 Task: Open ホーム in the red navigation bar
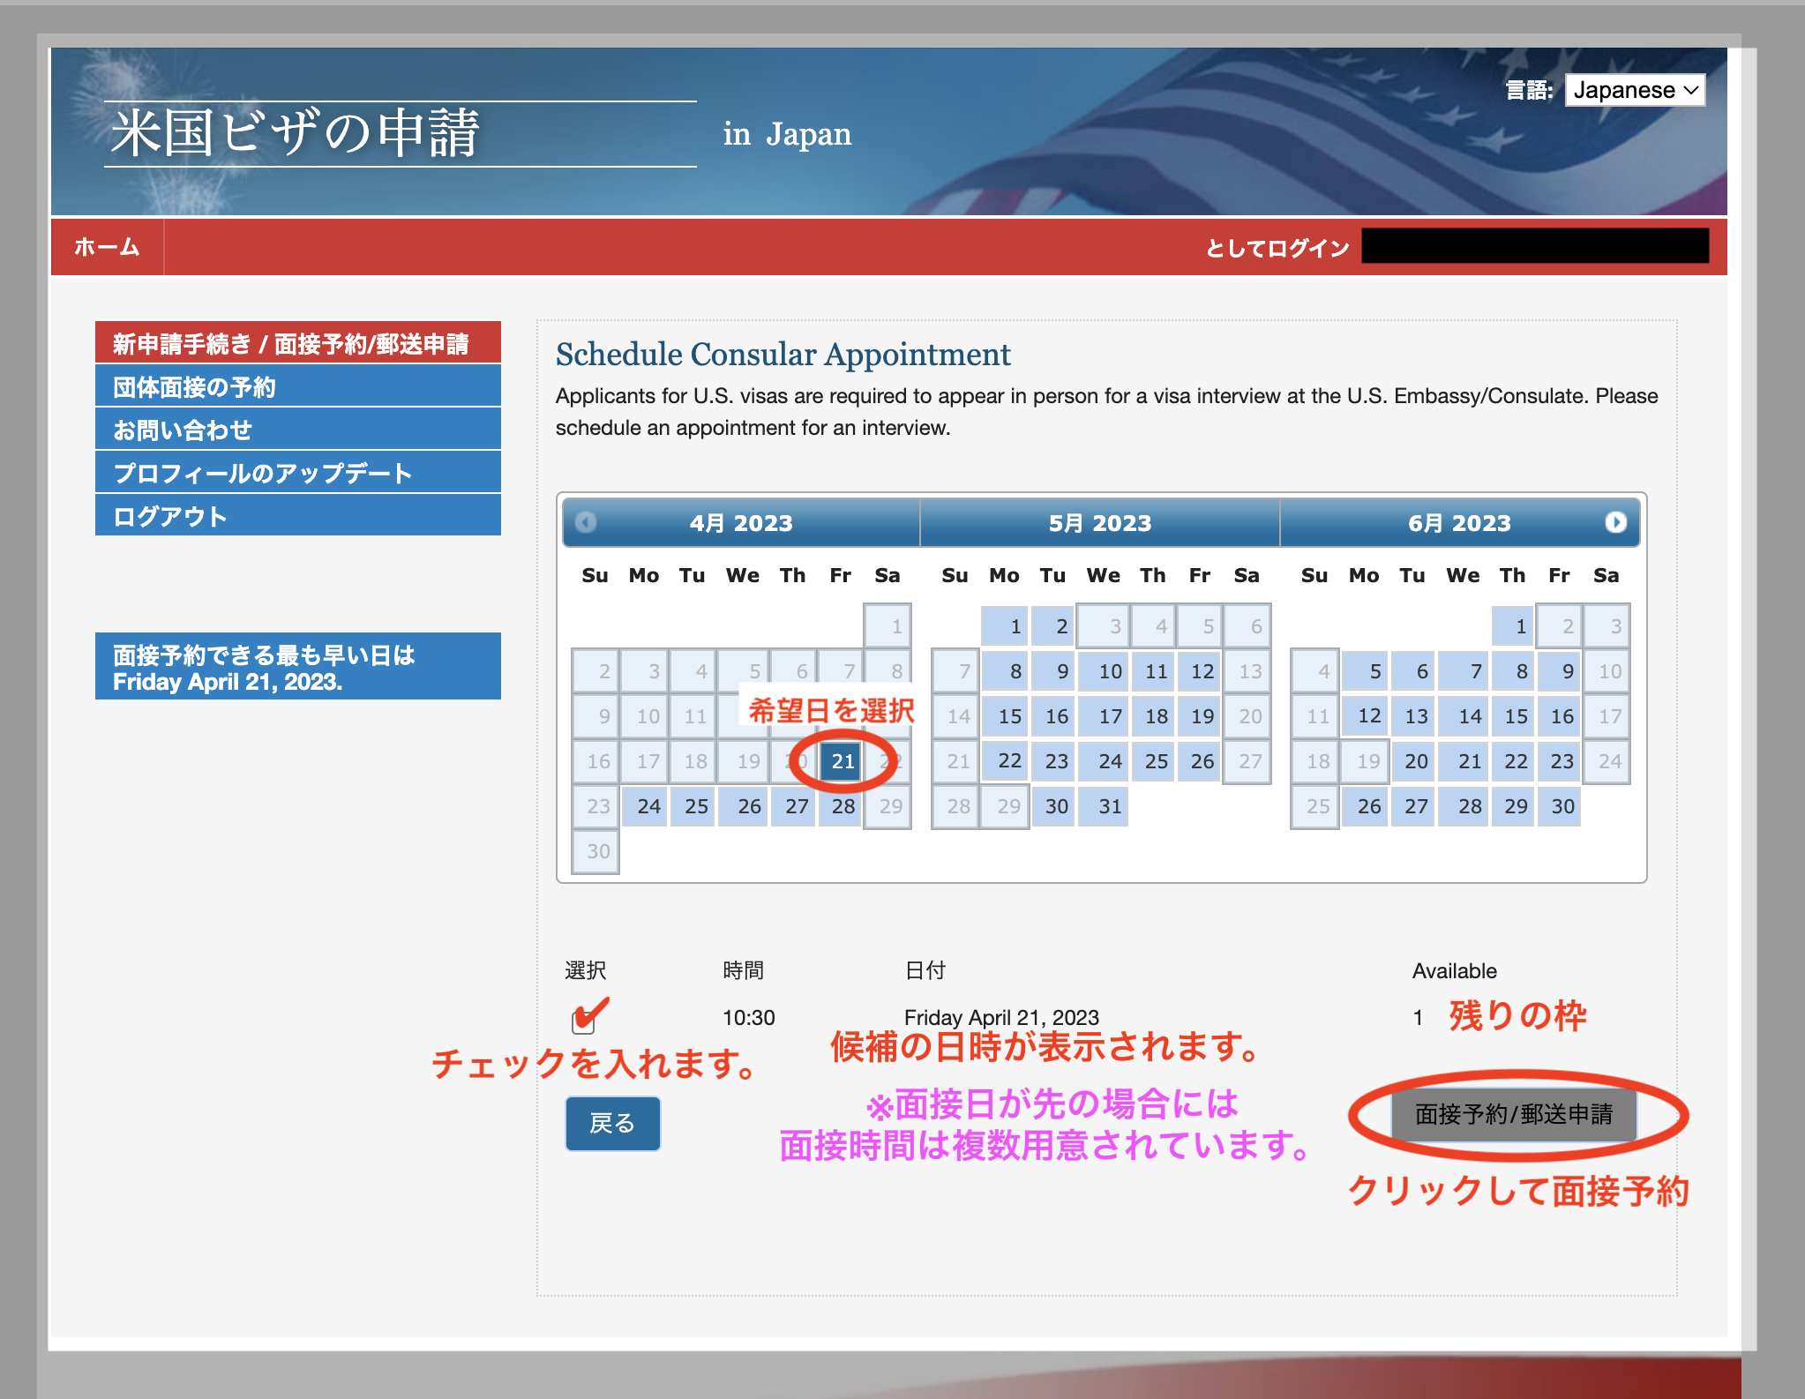(107, 247)
